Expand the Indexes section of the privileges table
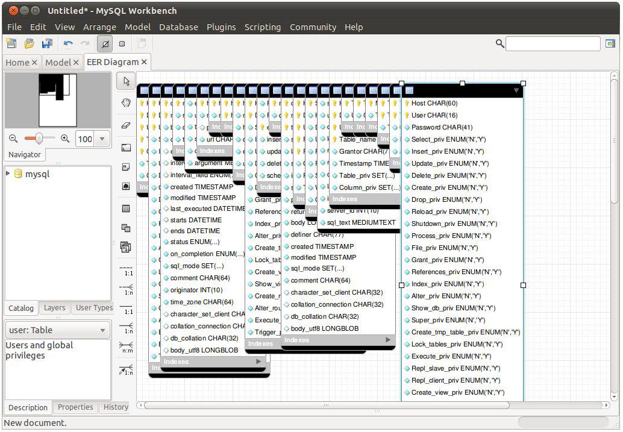This screenshot has width=623, height=432. tap(345, 199)
